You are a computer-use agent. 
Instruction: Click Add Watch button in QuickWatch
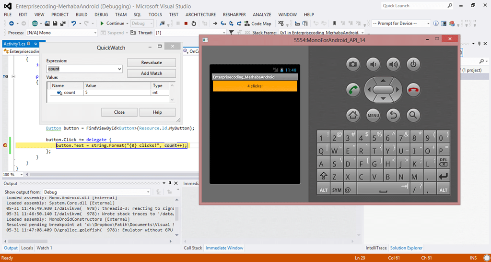pos(152,73)
